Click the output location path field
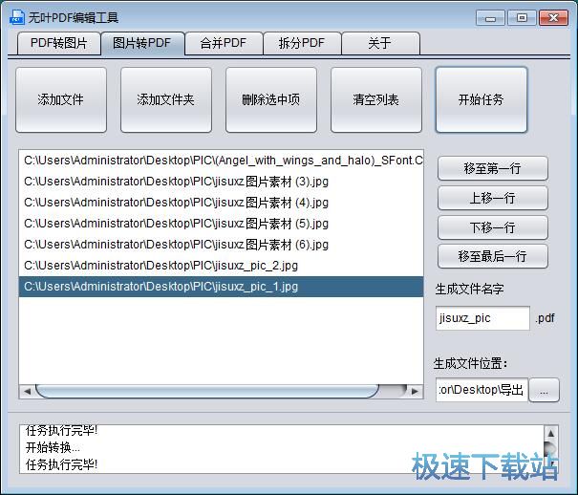Screen dimensions: 578x495 (x=482, y=390)
